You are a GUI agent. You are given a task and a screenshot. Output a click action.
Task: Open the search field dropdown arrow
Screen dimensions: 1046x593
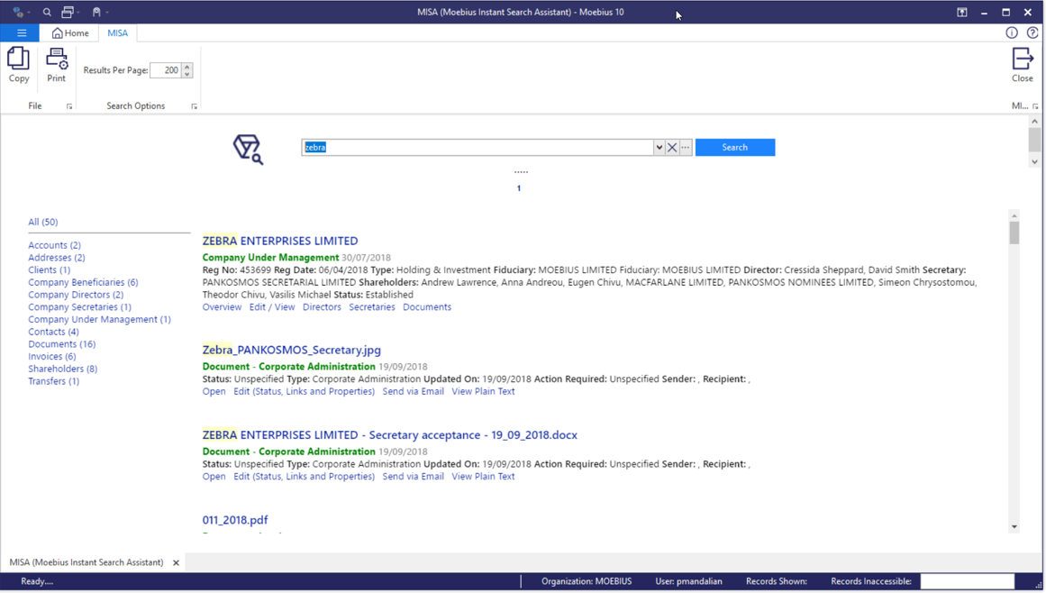659,147
